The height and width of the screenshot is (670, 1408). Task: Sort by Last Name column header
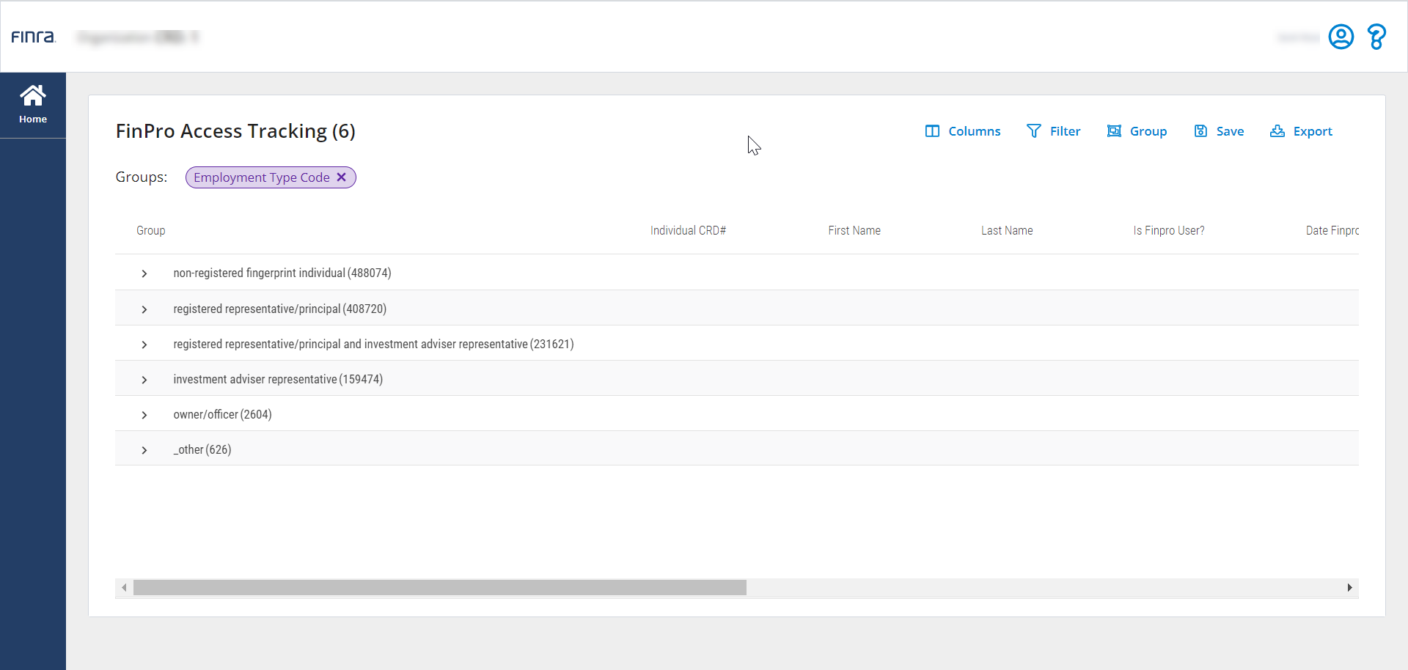coord(1007,231)
